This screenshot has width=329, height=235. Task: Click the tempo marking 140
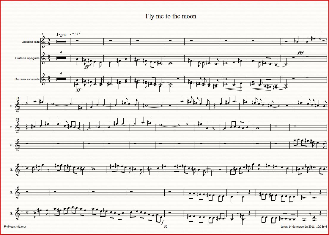pyautogui.click(x=62, y=35)
